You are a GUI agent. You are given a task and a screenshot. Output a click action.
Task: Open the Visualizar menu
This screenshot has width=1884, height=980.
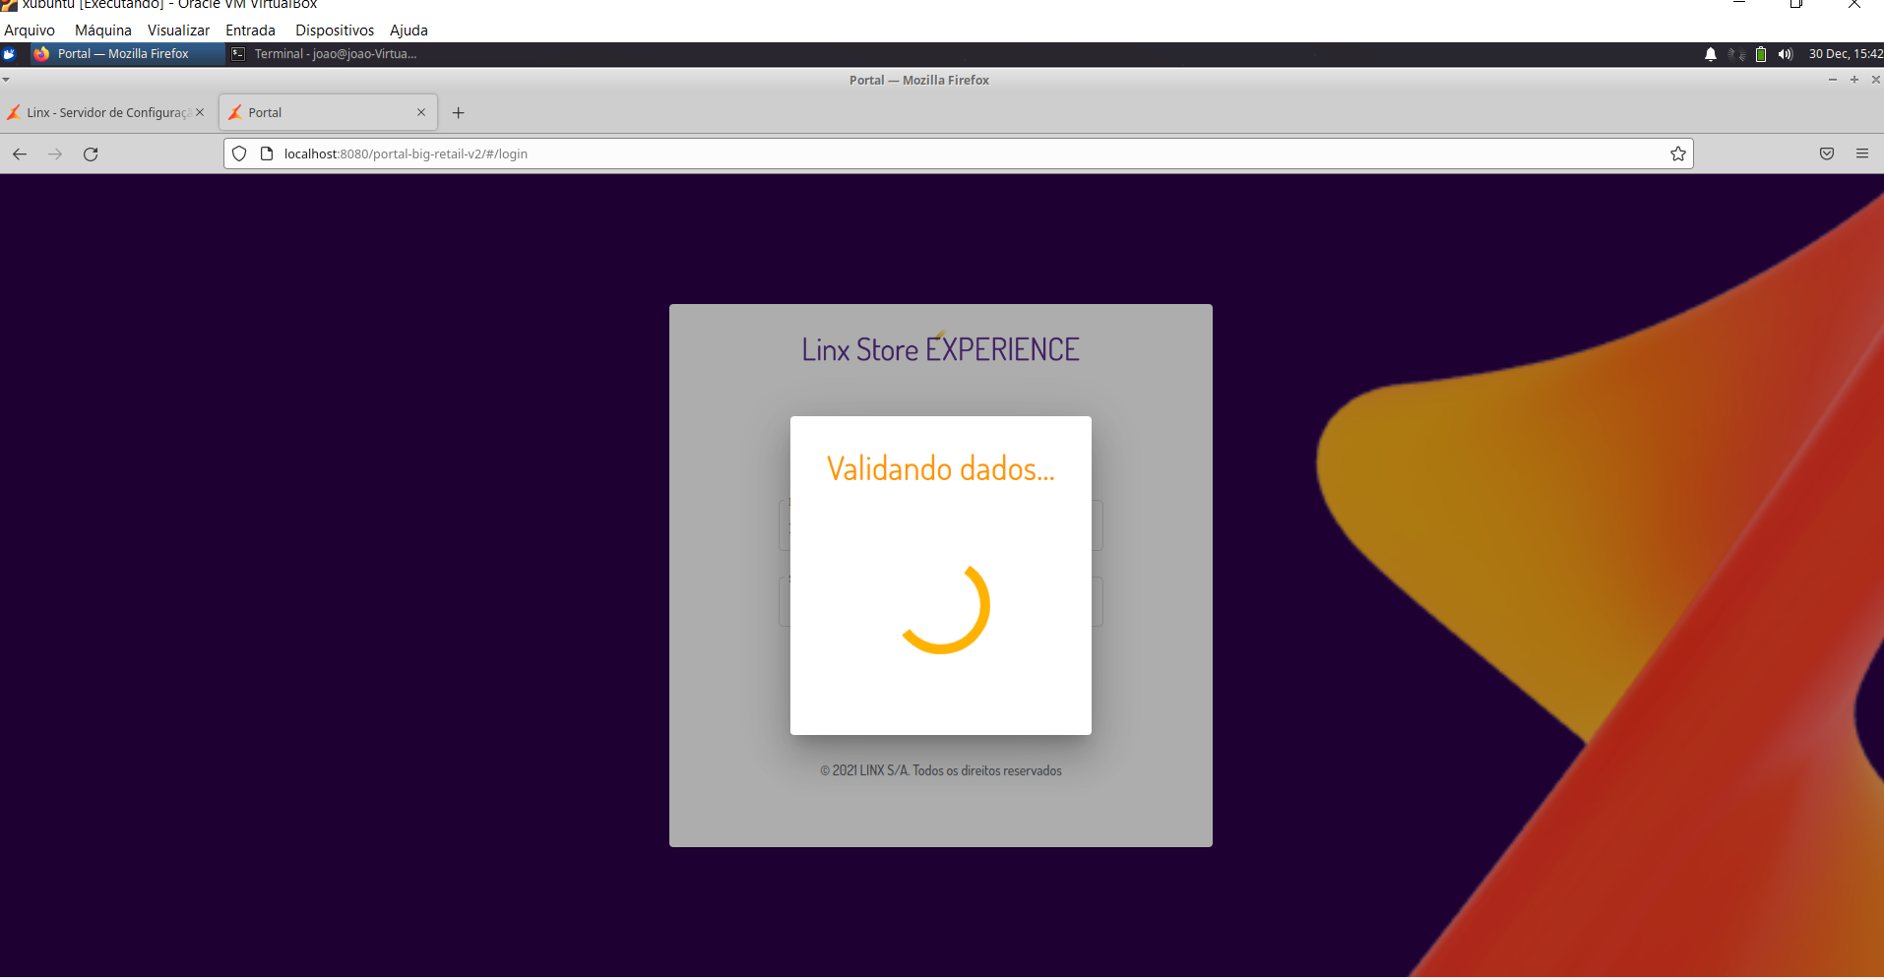[x=178, y=31]
